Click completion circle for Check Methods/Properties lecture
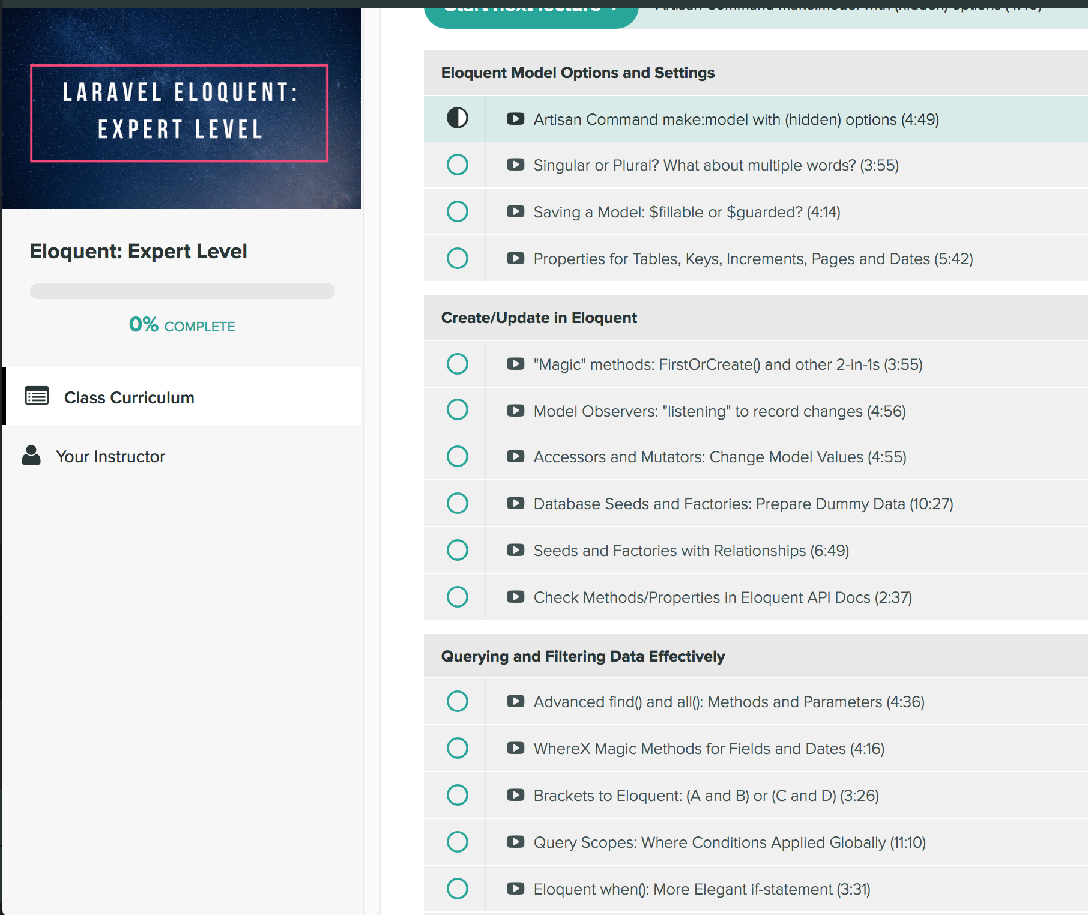The height and width of the screenshot is (915, 1088). coord(458,597)
